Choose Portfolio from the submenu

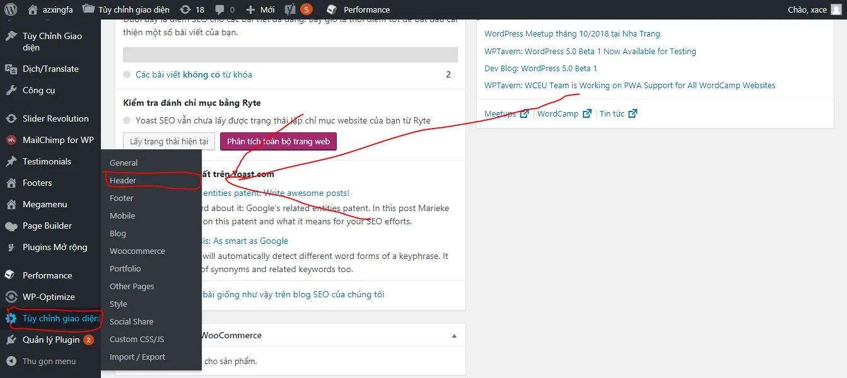point(126,268)
